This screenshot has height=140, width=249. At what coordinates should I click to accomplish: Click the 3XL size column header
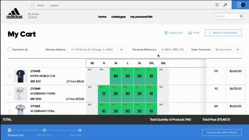163,63
